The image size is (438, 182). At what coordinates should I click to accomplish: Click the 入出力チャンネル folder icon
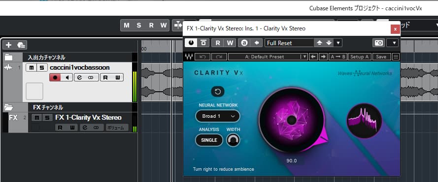tap(9, 57)
